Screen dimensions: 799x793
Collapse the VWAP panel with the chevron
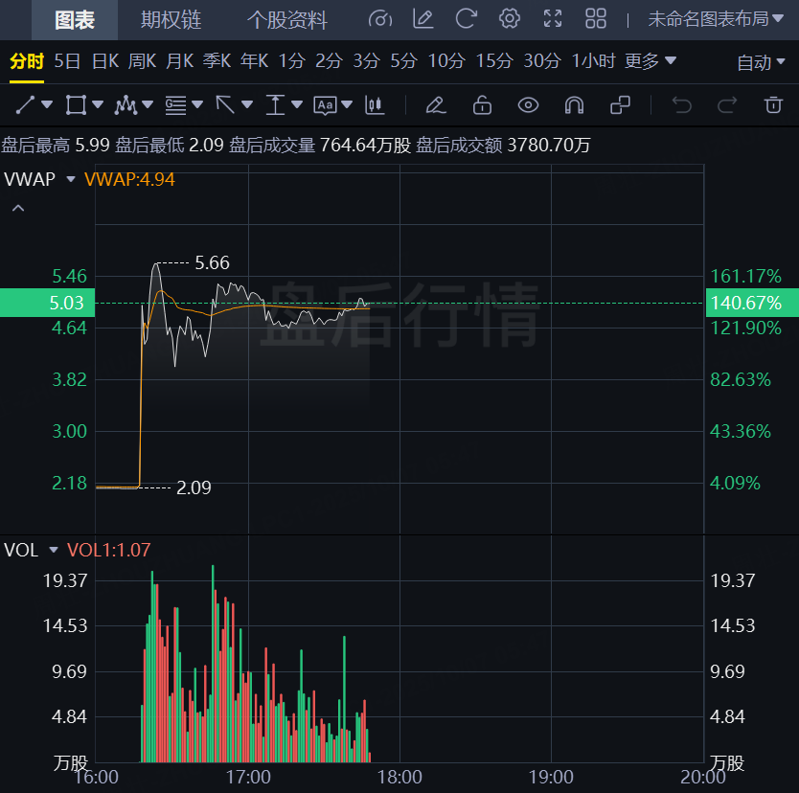point(18,207)
